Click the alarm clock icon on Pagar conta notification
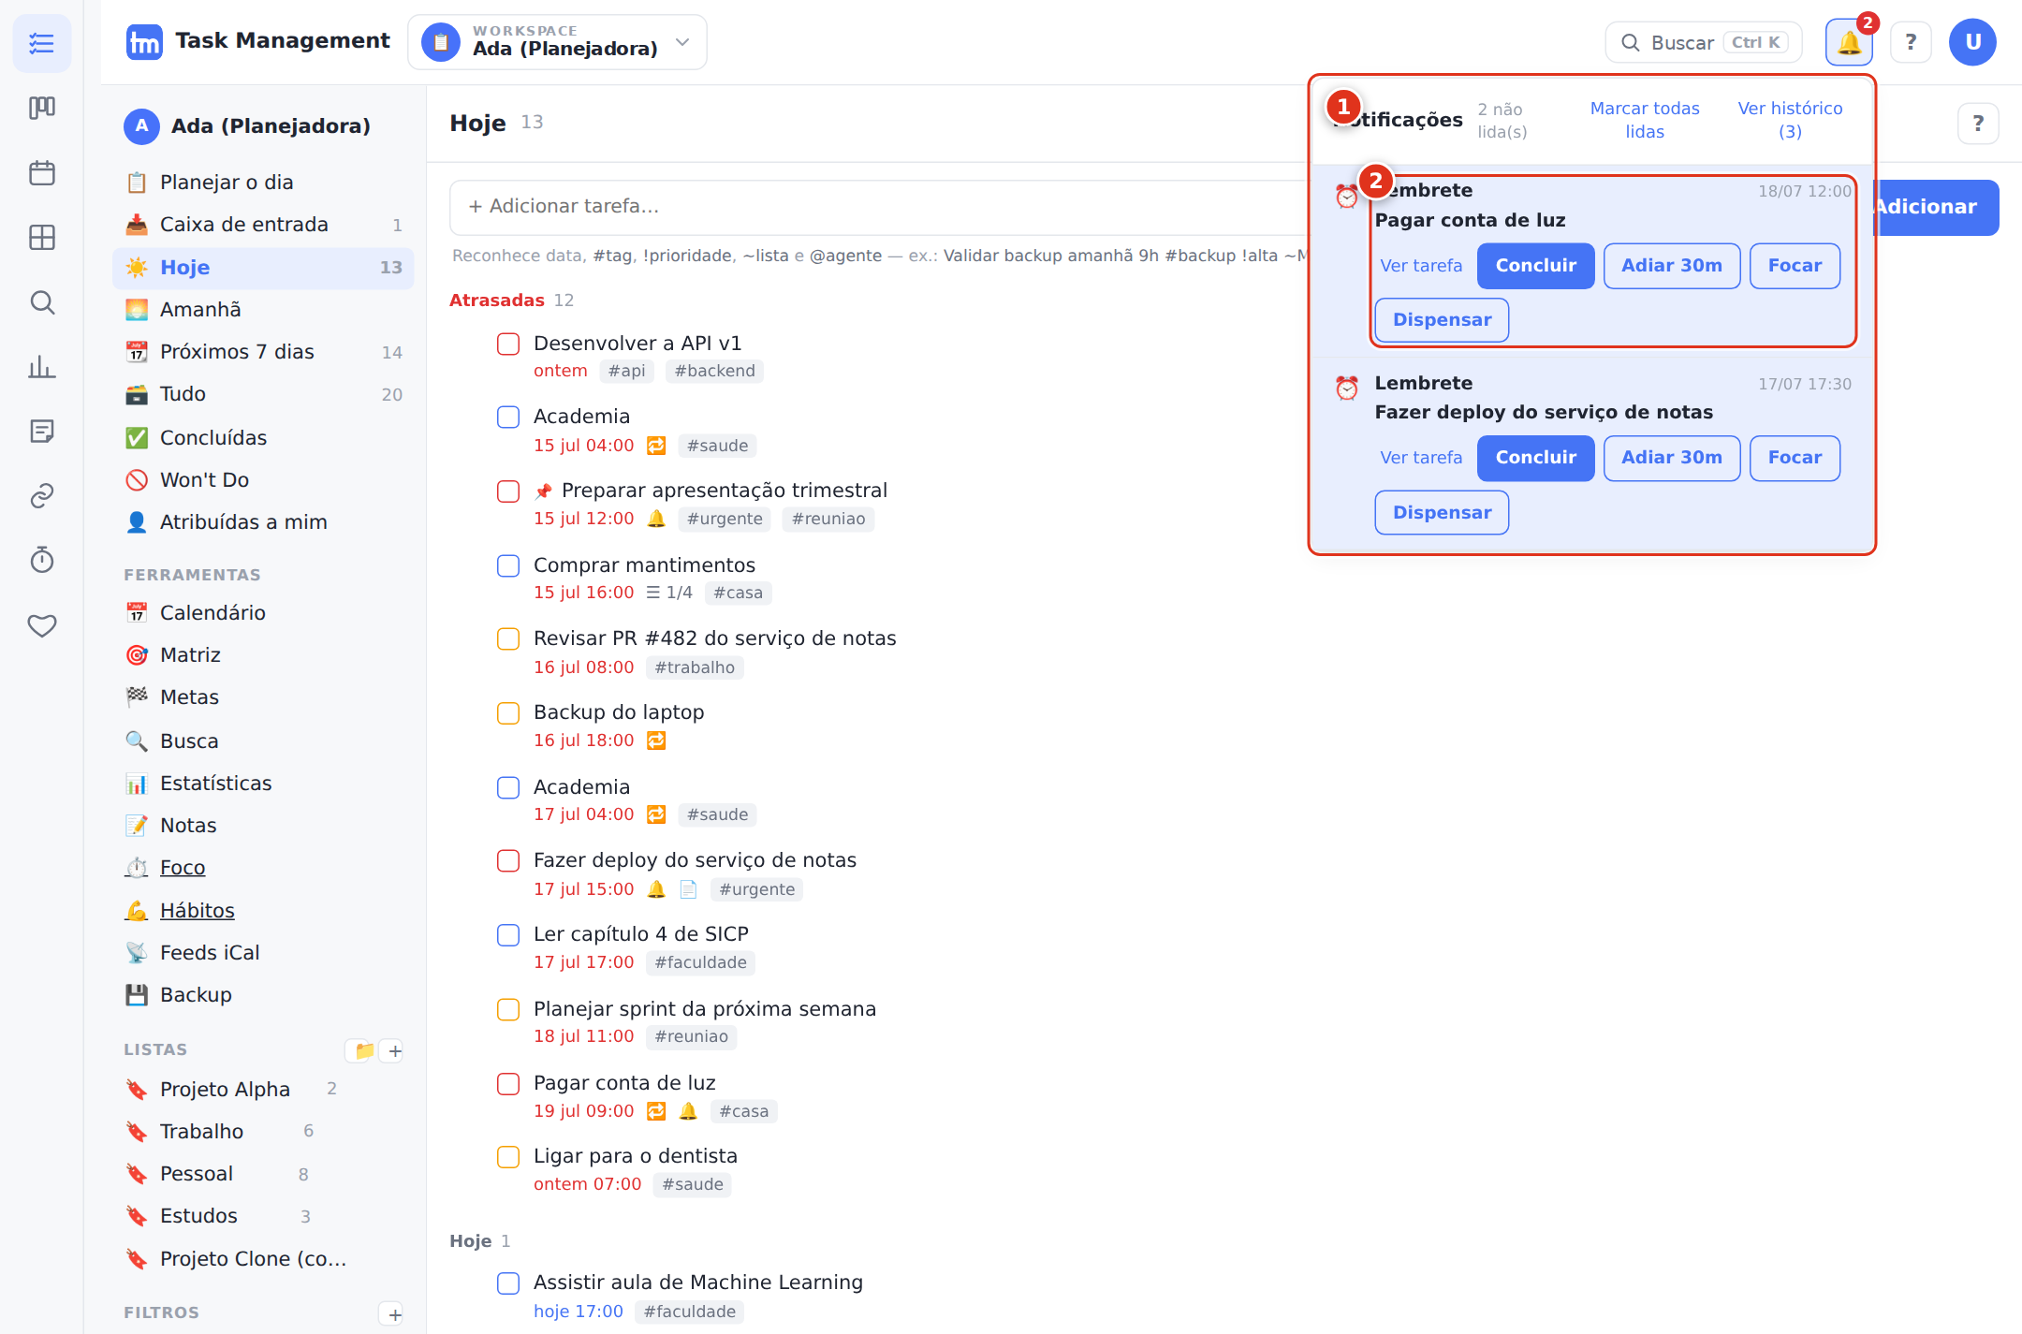Image resolution: width=2022 pixels, height=1334 pixels. [1346, 196]
